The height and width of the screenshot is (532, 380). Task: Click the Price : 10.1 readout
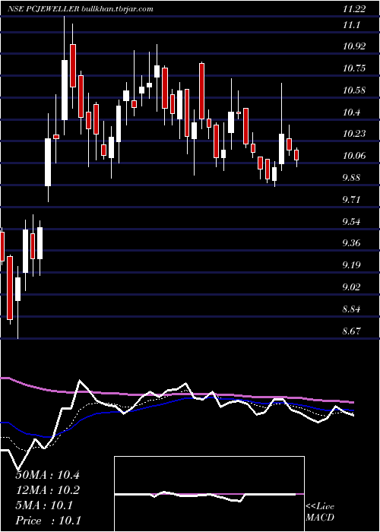coord(49,521)
